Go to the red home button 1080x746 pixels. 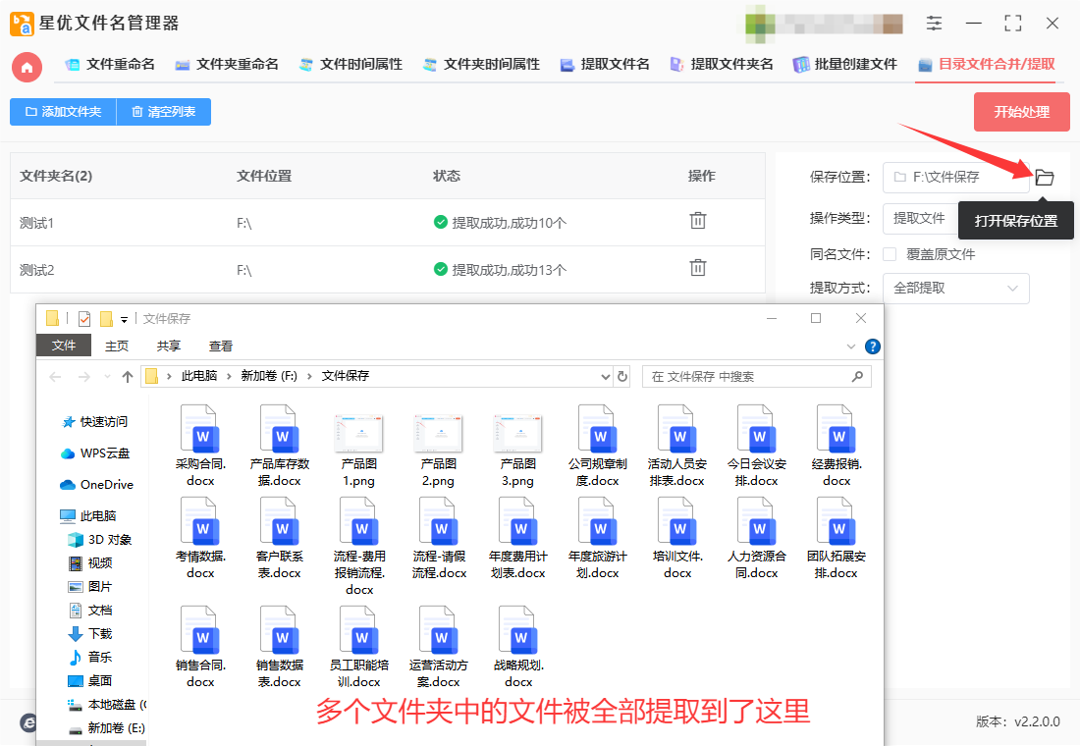coord(27,67)
